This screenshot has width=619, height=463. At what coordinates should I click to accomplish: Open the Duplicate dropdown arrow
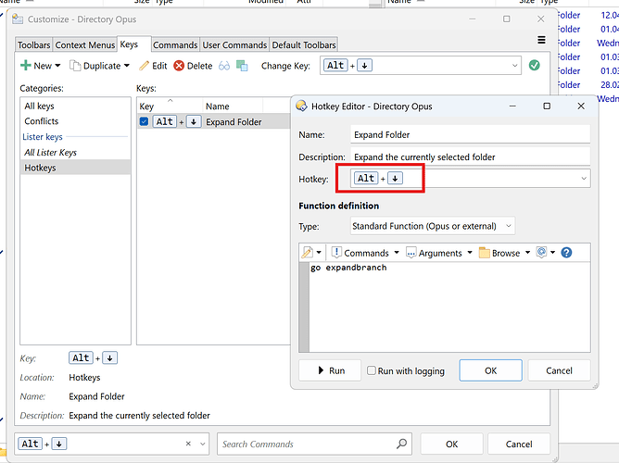pyautogui.click(x=127, y=66)
